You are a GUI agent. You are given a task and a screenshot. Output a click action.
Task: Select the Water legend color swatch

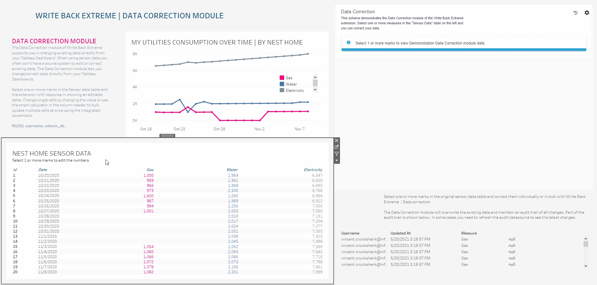click(x=282, y=84)
